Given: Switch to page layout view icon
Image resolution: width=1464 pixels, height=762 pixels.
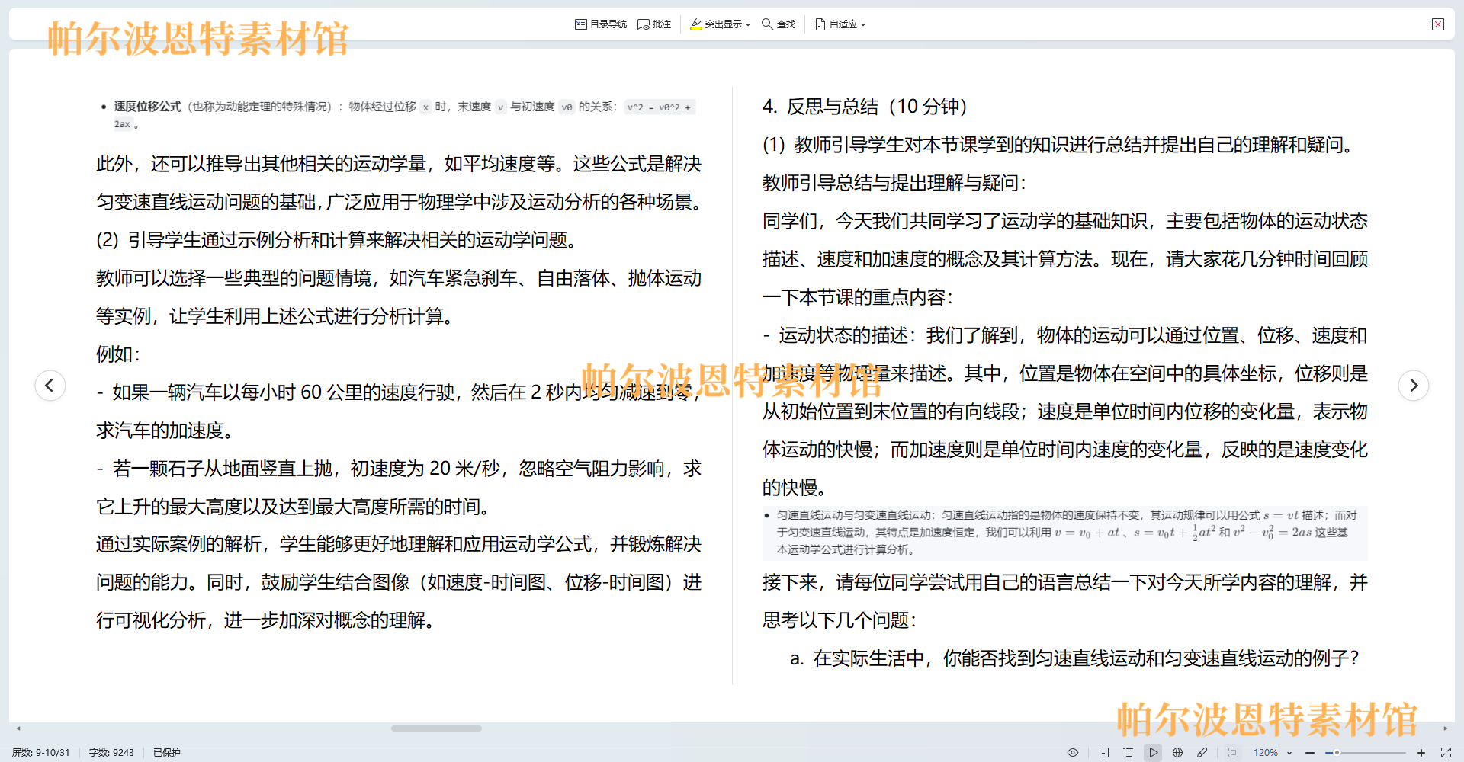Looking at the screenshot, I should [1104, 753].
